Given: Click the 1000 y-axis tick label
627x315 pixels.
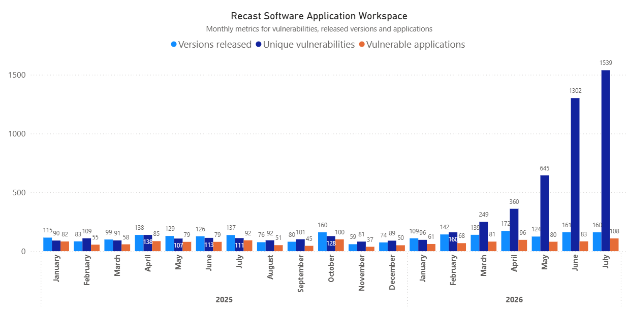Looking at the screenshot, I should coord(18,134).
